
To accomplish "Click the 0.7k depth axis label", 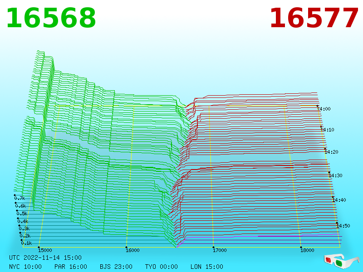I will point(20,198).
